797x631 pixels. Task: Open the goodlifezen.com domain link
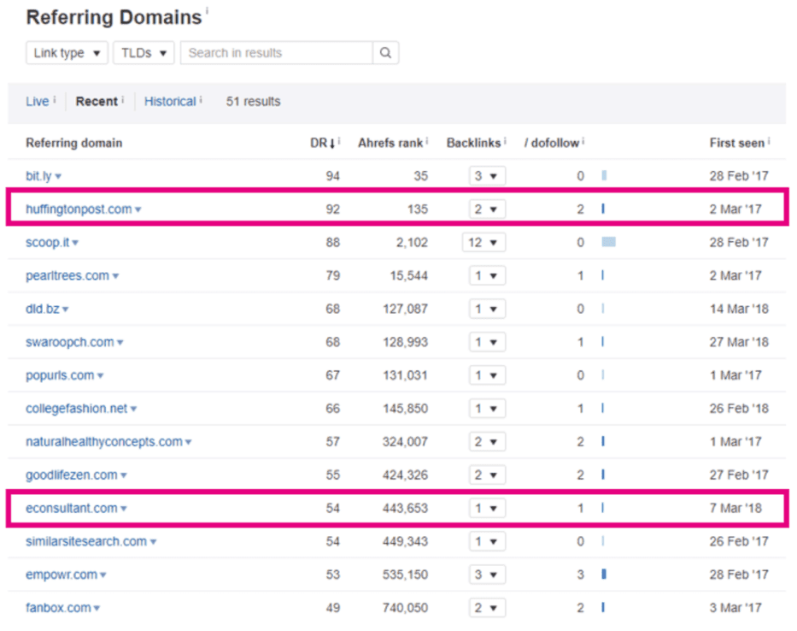pos(72,475)
